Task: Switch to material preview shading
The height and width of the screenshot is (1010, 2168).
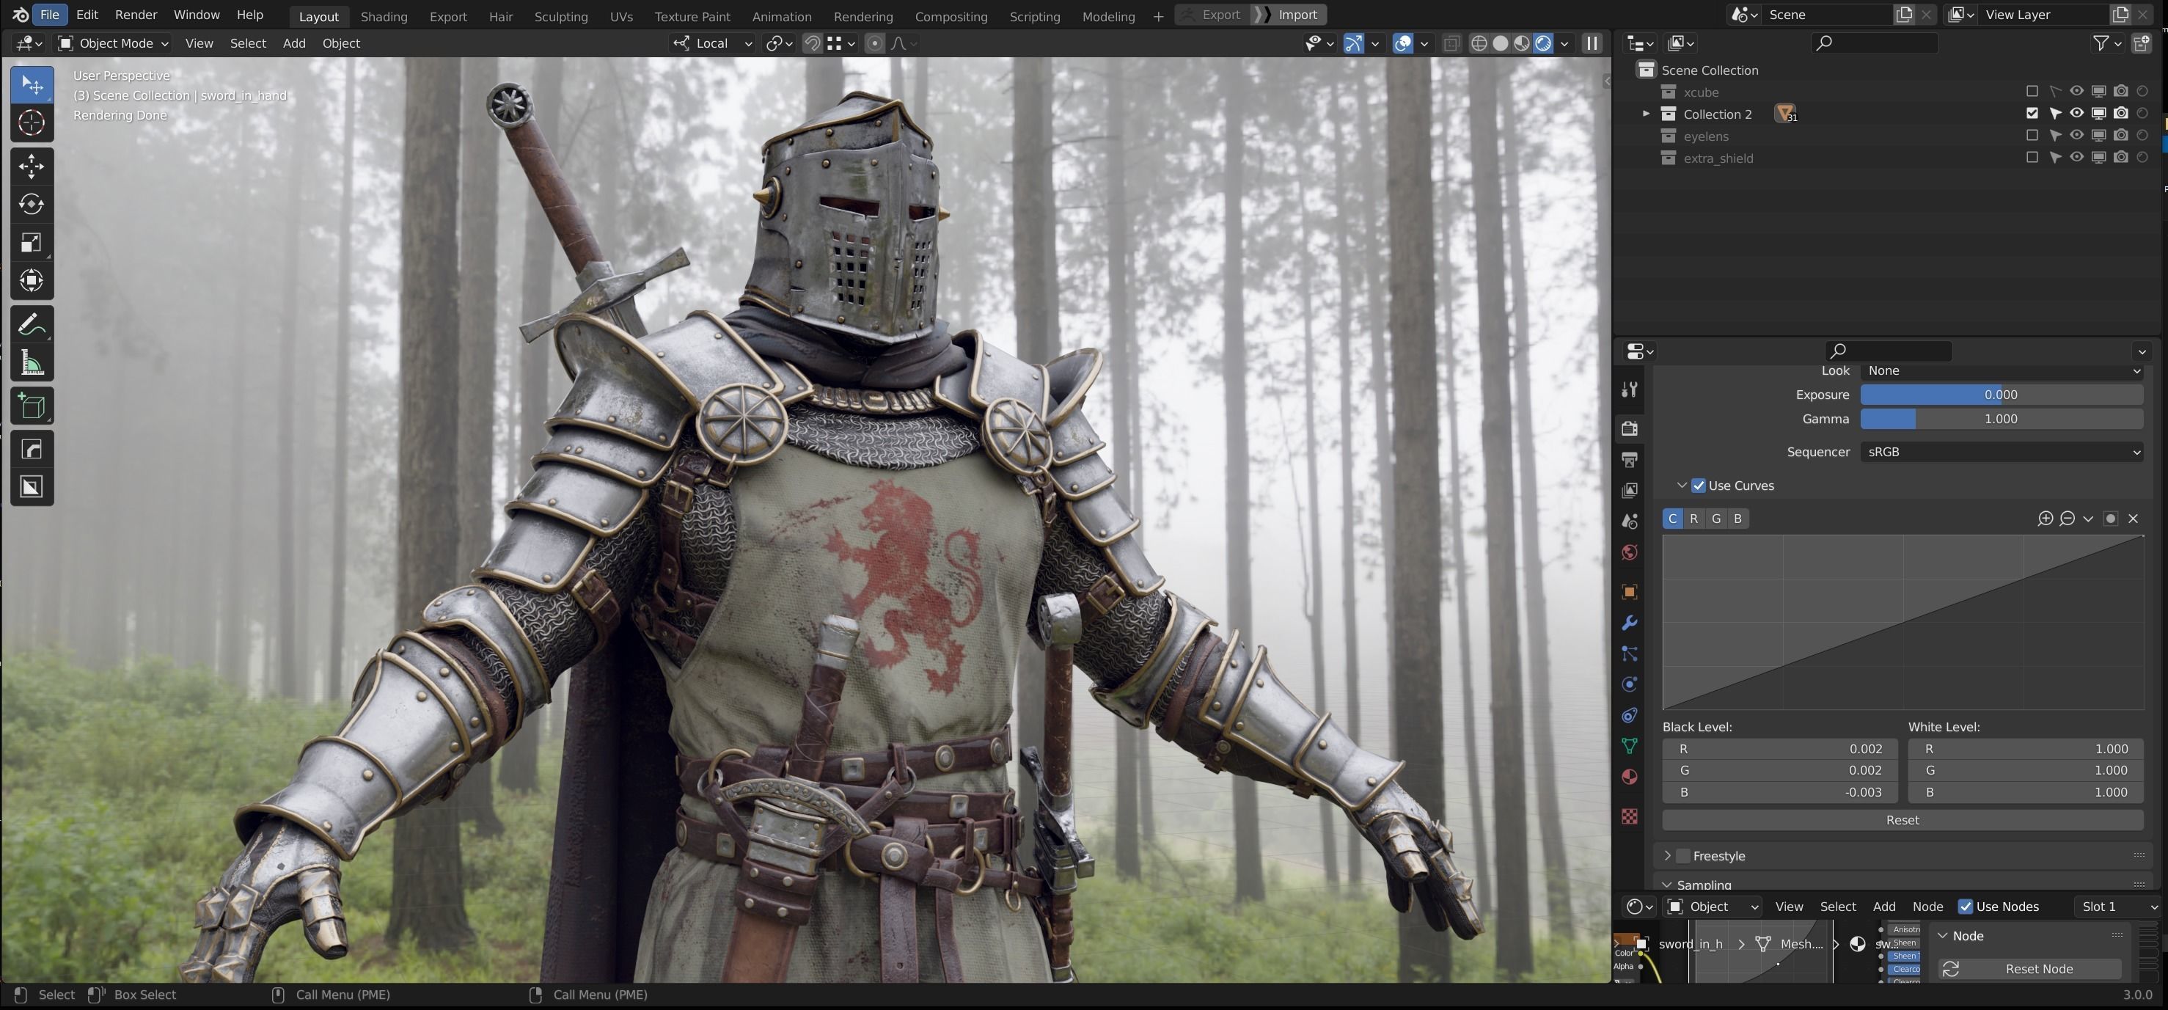Action: point(1522,44)
